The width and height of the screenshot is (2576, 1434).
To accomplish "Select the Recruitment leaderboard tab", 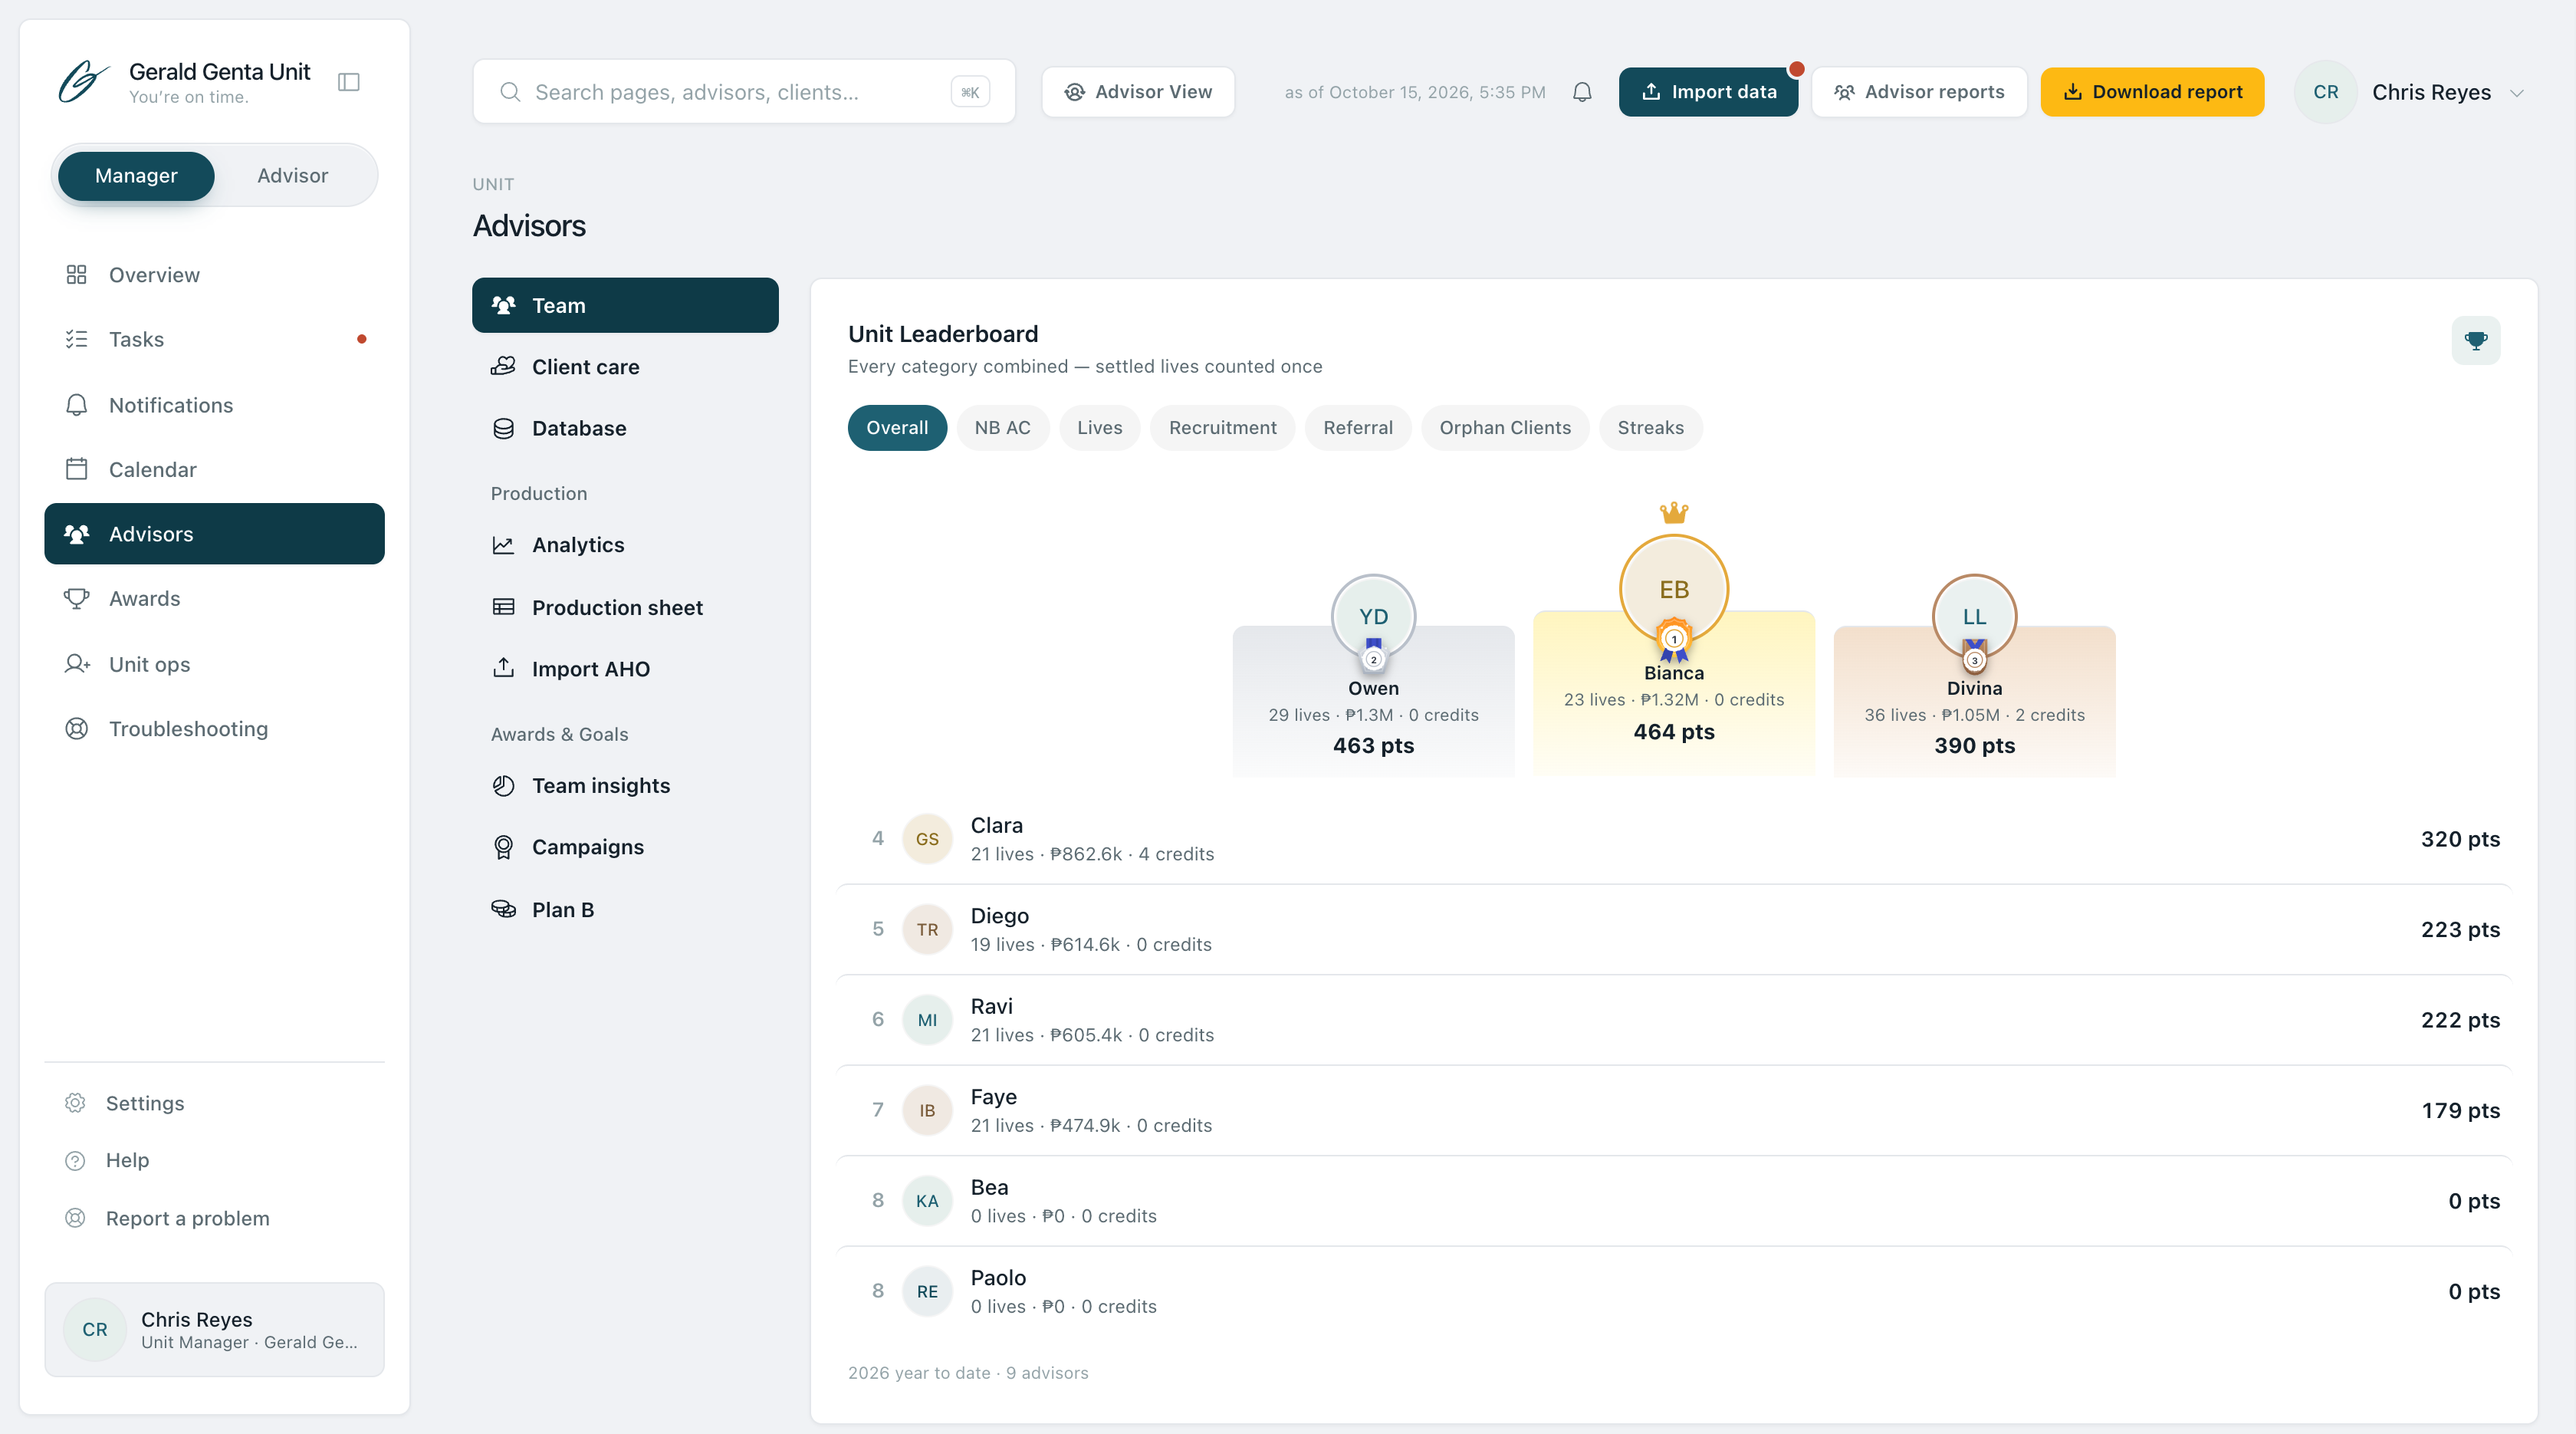I will pyautogui.click(x=1222, y=428).
